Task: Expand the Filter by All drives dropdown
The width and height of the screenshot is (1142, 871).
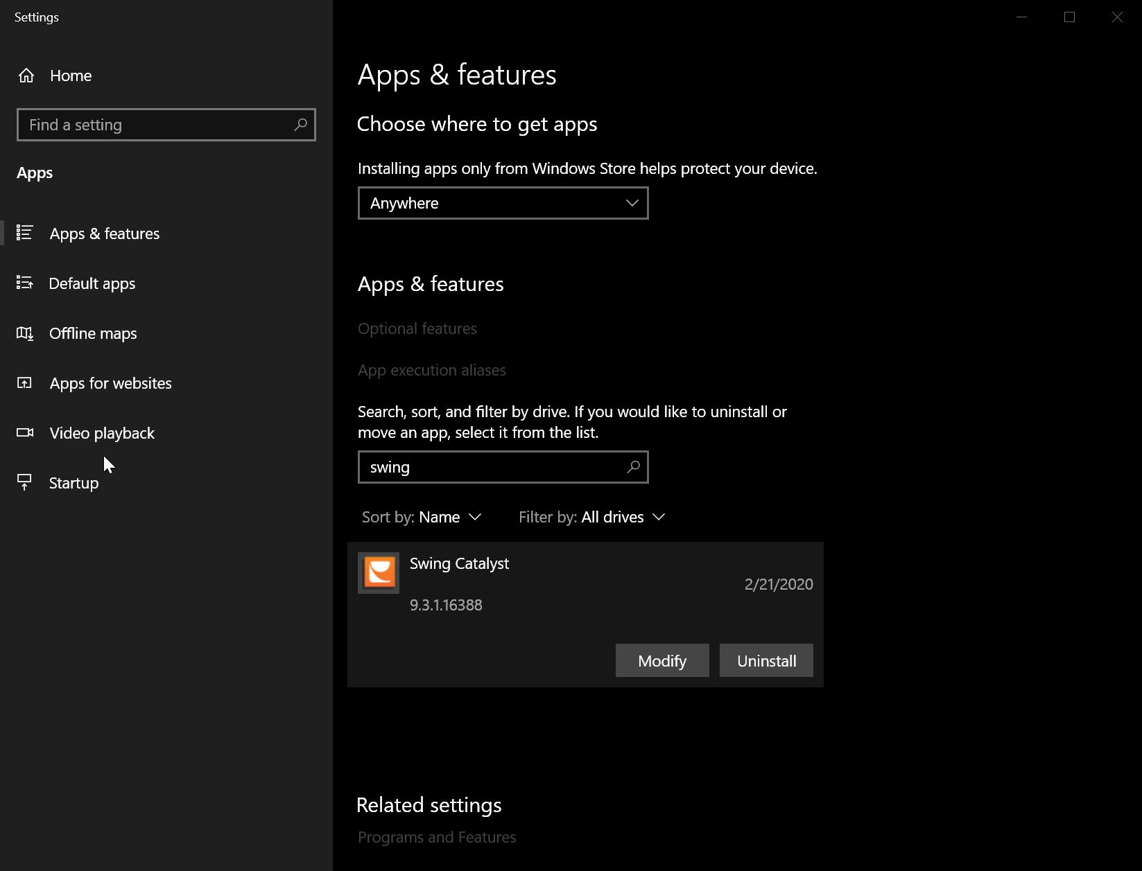Action: (592, 517)
